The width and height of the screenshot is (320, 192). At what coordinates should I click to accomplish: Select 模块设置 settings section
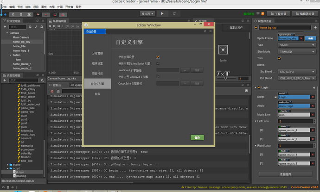97,63
